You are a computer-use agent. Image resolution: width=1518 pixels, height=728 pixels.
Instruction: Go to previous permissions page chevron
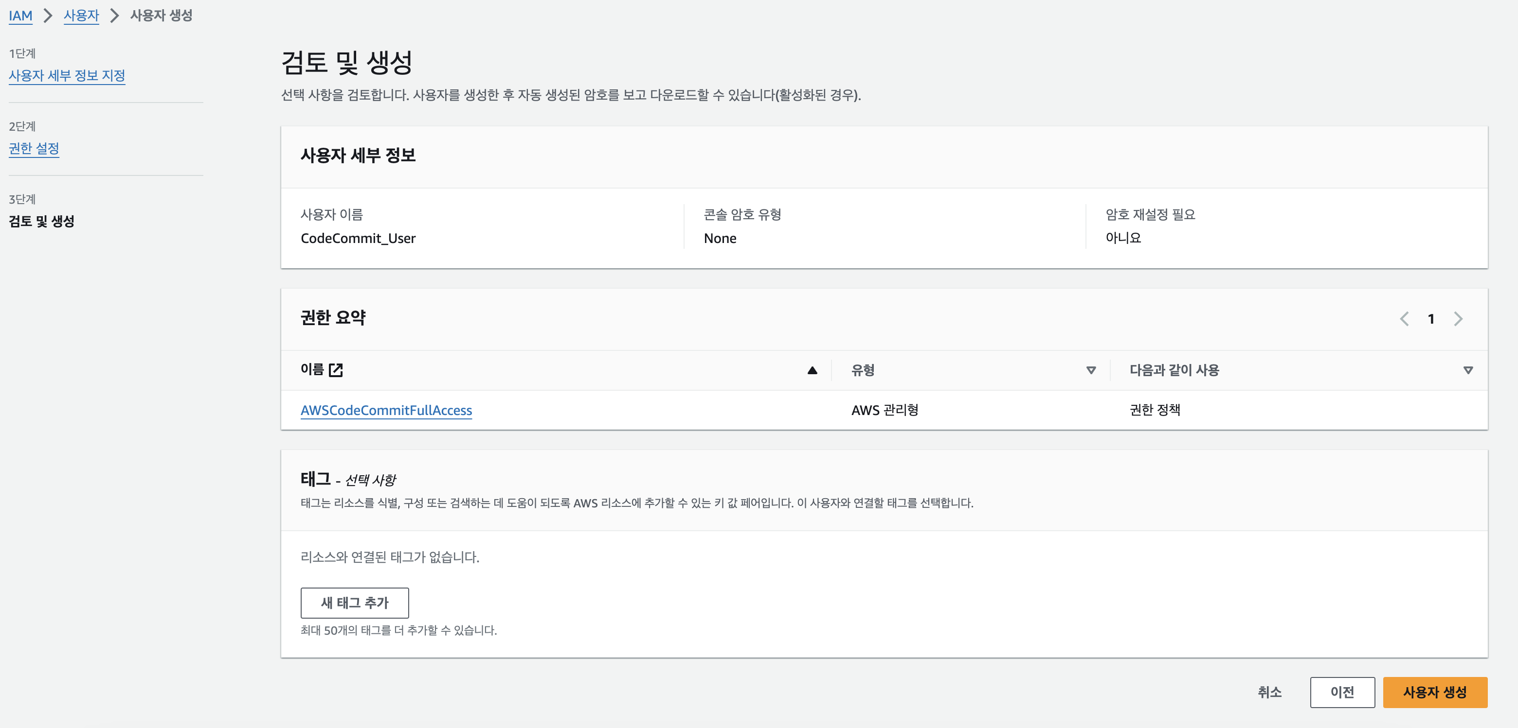click(x=1404, y=319)
